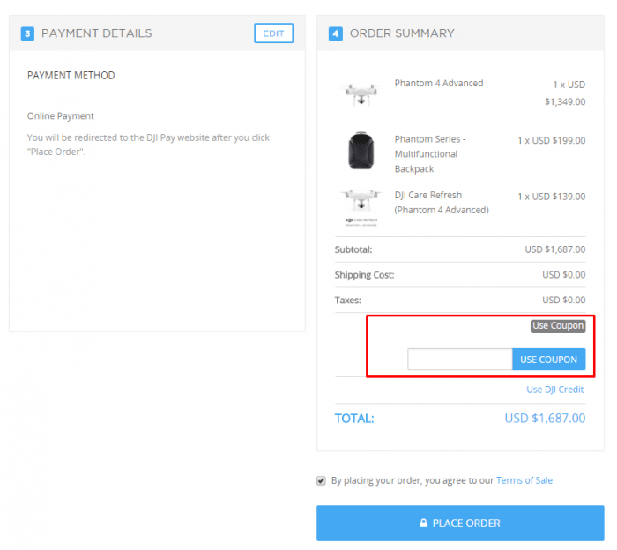Image resolution: width=617 pixels, height=550 pixels.
Task: Select the Care Refresh price 1 x USD $139.00
Action: pos(551,197)
